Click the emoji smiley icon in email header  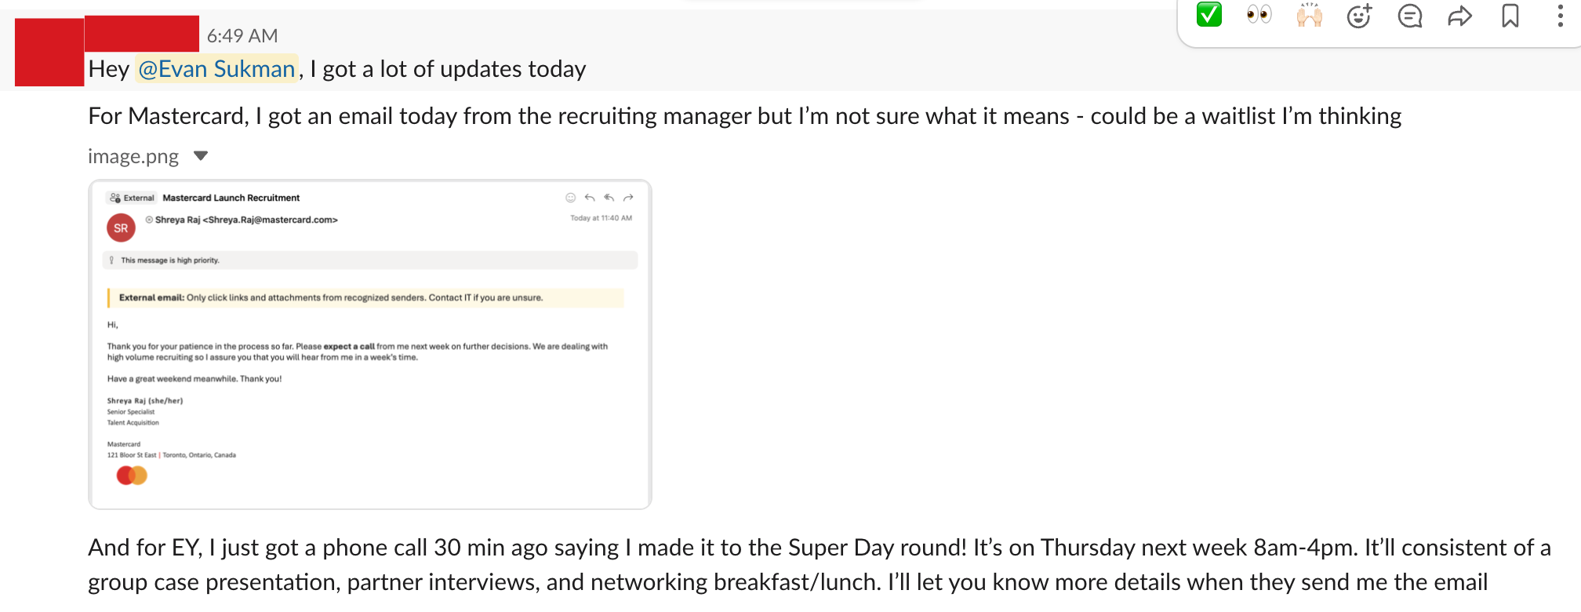571,198
